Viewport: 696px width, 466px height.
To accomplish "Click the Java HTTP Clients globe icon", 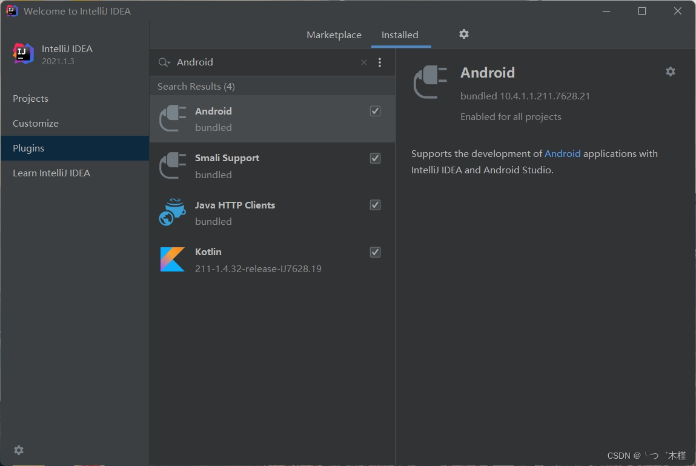I will click(172, 212).
